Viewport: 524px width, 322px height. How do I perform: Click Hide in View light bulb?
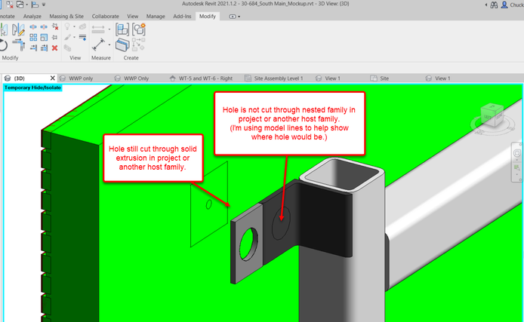pyautogui.click(x=67, y=26)
